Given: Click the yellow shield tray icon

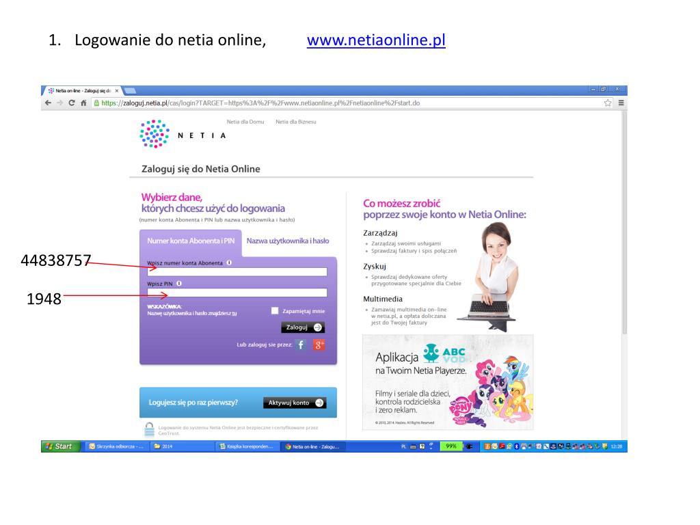Looking at the screenshot, I should tap(605, 446).
